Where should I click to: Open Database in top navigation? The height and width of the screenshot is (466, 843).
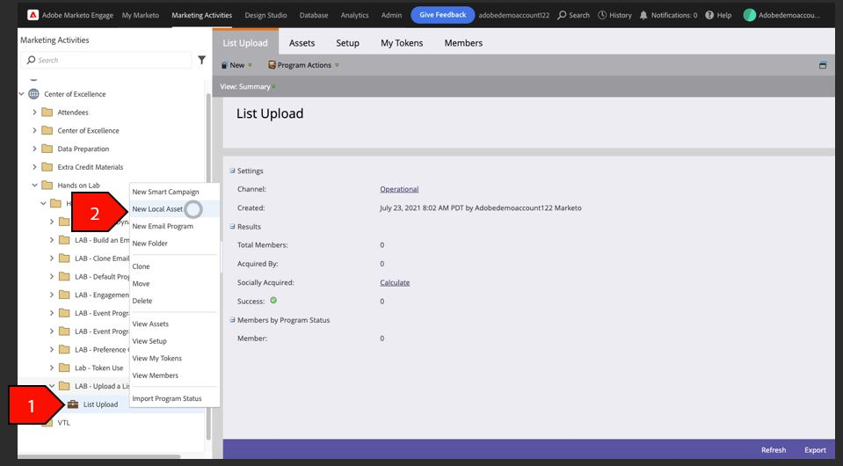[314, 15]
